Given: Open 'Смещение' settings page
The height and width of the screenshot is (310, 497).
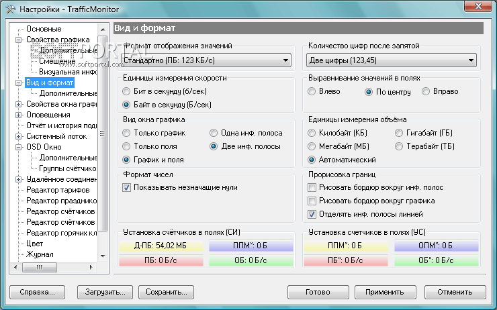Looking at the screenshot, I should (57, 61).
